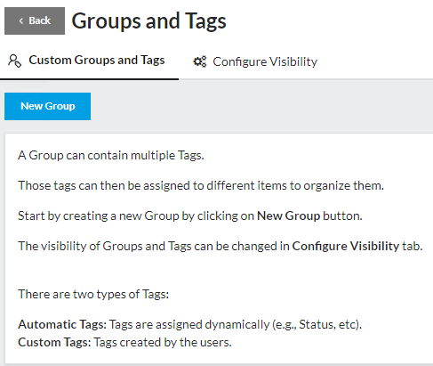Click the user-tag icon on the Custom Groups tab
The width and height of the screenshot is (433, 366).
[x=14, y=61]
